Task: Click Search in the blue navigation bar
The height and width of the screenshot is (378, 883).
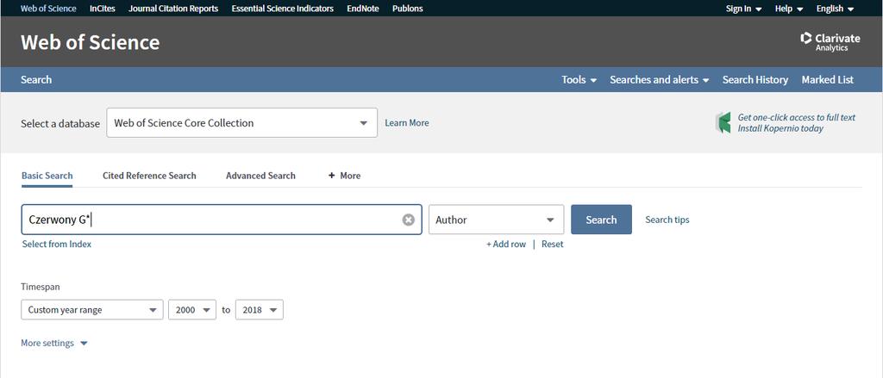Action: (36, 80)
